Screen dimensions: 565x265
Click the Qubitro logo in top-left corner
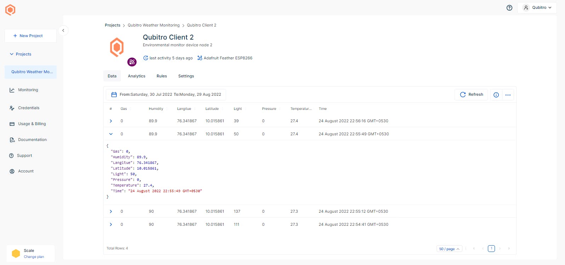click(x=10, y=10)
